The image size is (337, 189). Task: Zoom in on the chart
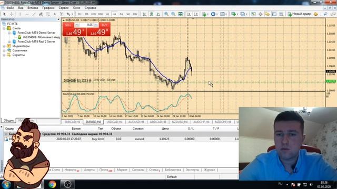coord(166,14)
